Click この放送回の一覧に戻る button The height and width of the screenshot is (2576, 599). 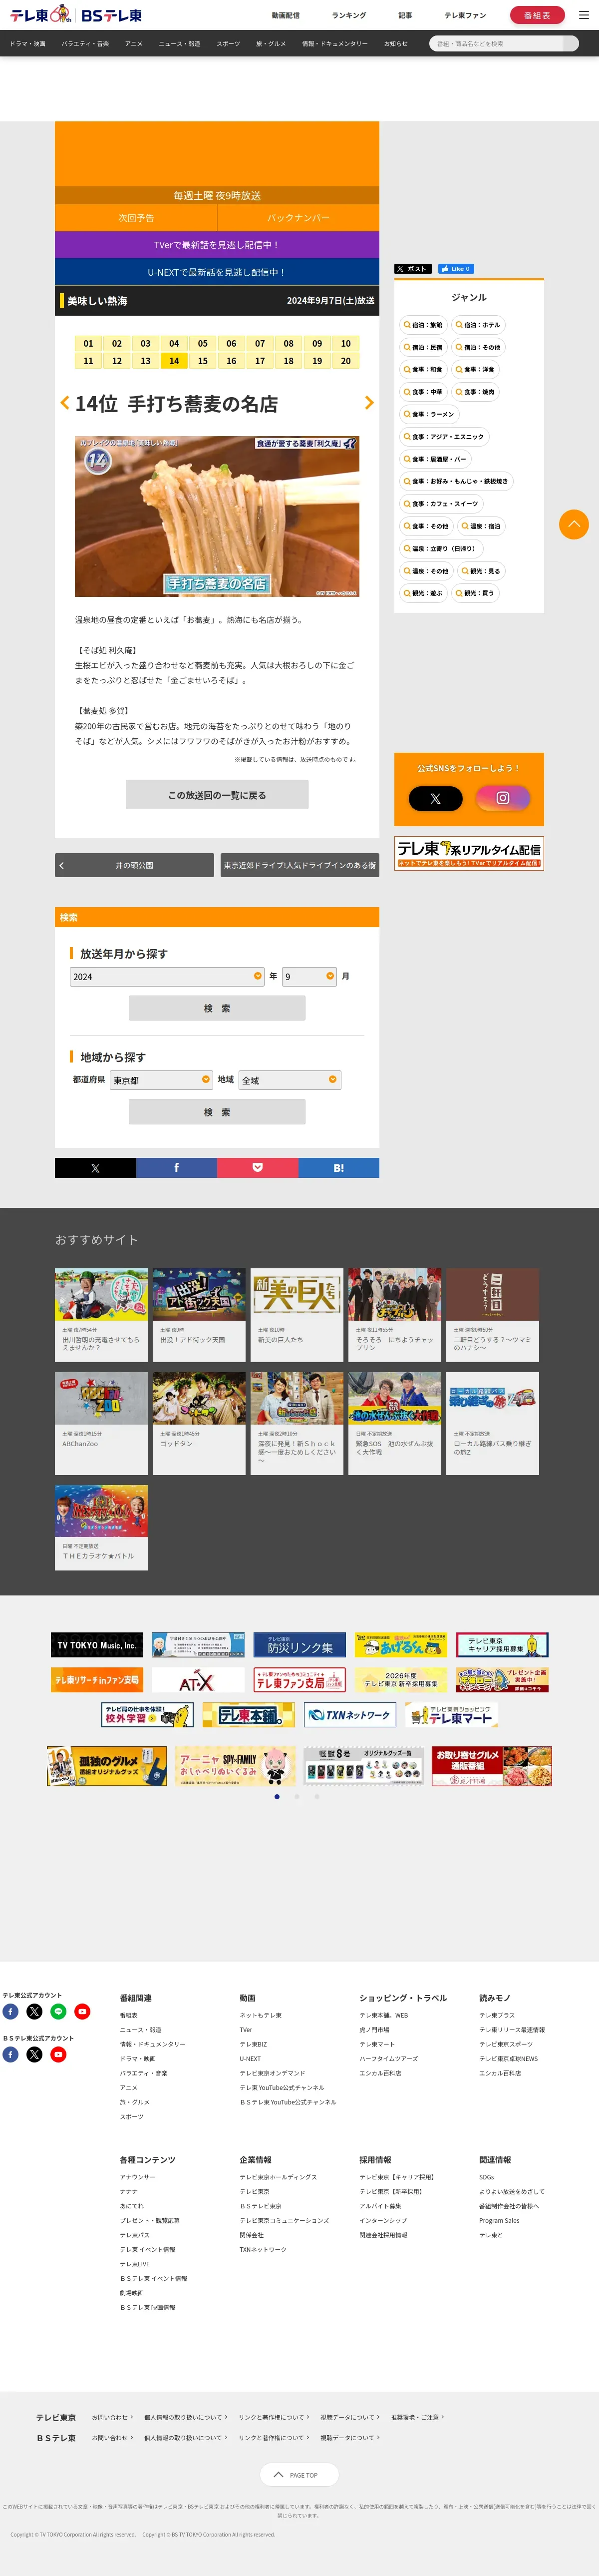tap(217, 795)
